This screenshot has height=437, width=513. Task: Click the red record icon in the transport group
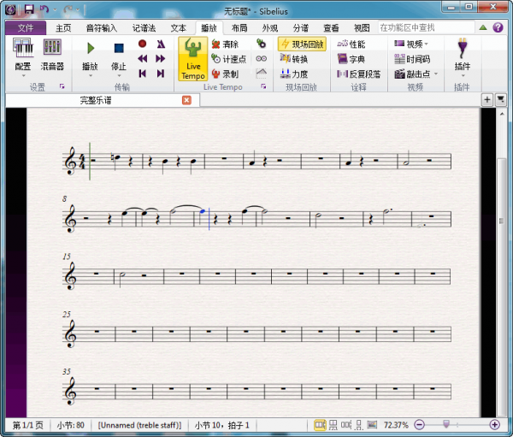143,44
